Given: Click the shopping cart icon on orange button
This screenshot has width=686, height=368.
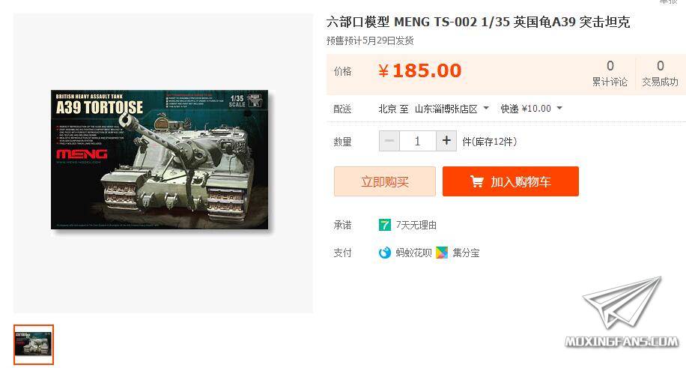Looking at the screenshot, I should 477,181.
